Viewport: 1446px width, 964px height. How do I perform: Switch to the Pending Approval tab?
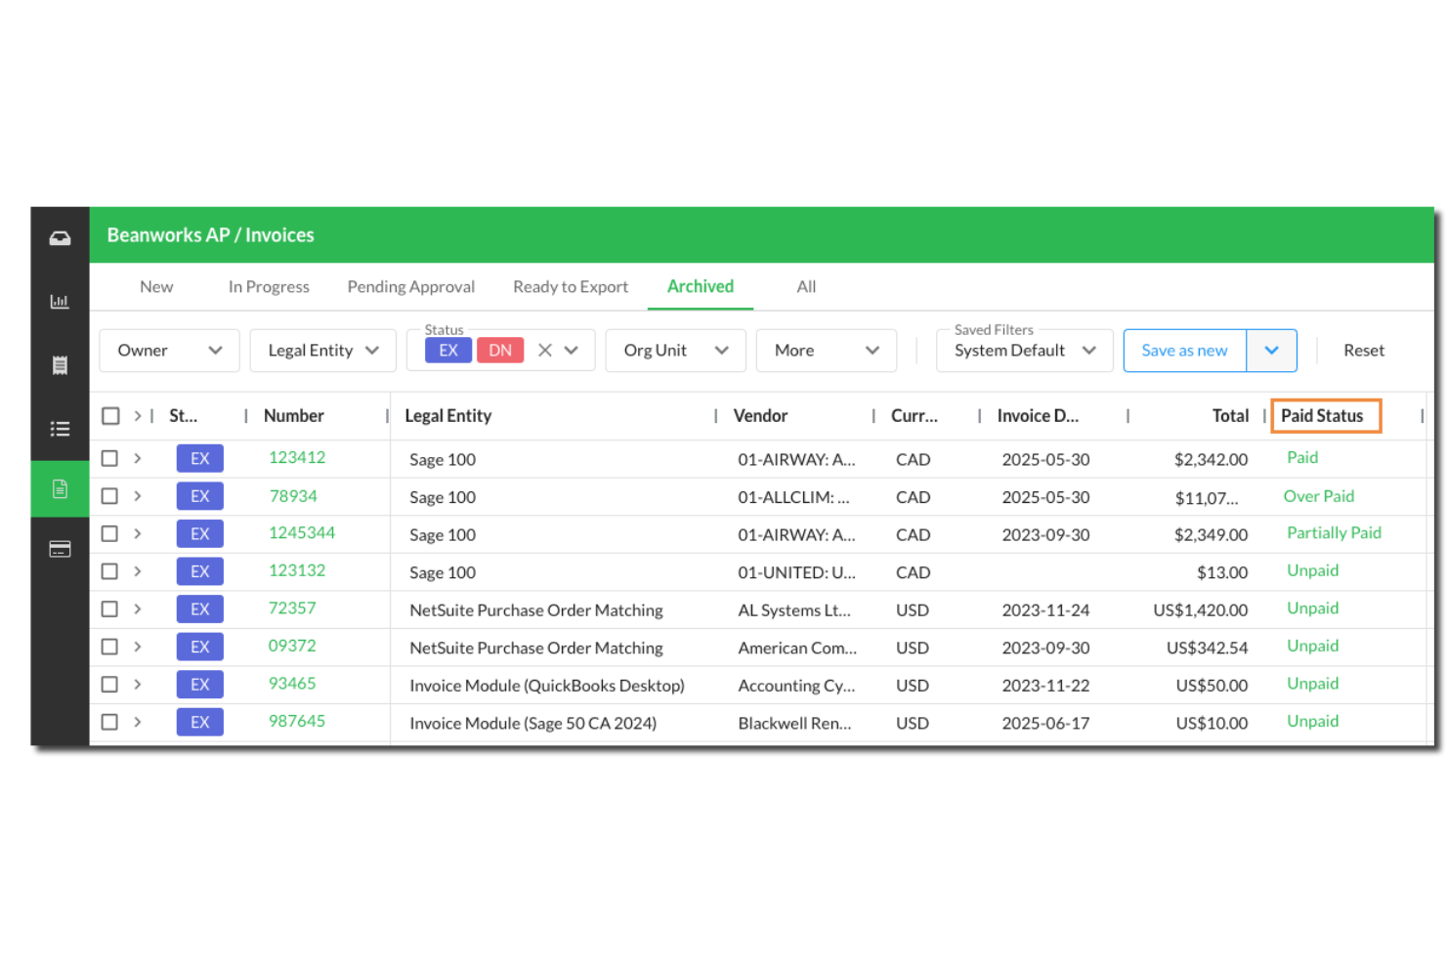(410, 286)
